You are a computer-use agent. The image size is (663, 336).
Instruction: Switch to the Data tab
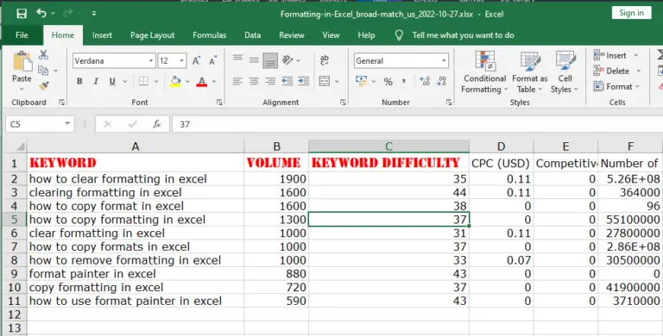pyautogui.click(x=252, y=35)
